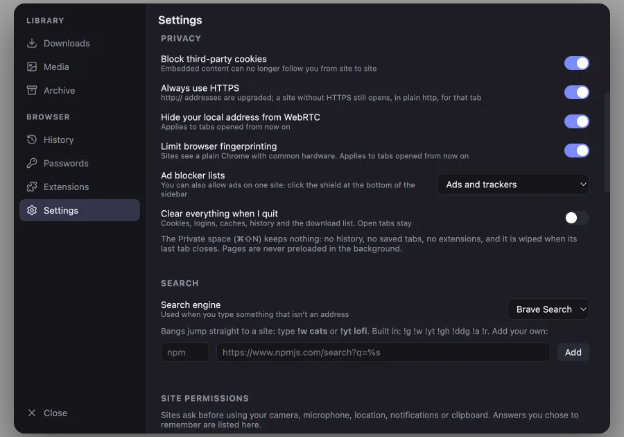Open the Archive page
Viewport: 624px width, 437px height.
pyautogui.click(x=80, y=90)
